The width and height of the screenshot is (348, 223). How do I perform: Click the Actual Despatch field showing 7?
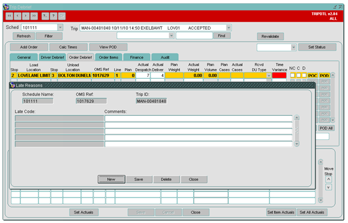click(x=142, y=76)
